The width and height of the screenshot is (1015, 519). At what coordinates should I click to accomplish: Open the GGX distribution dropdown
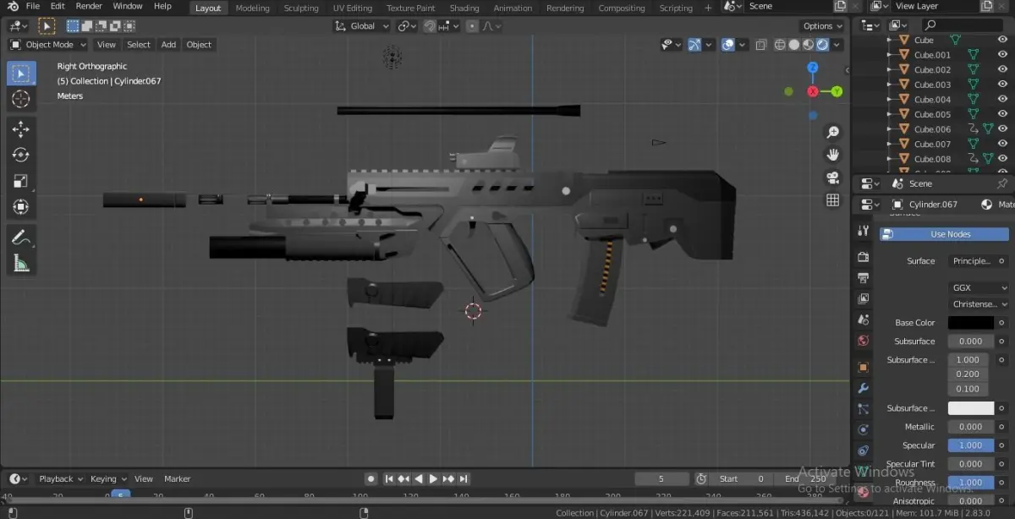coord(979,287)
